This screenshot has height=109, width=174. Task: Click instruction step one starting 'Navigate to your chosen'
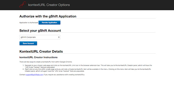pyautogui.click(x=88, y=66)
